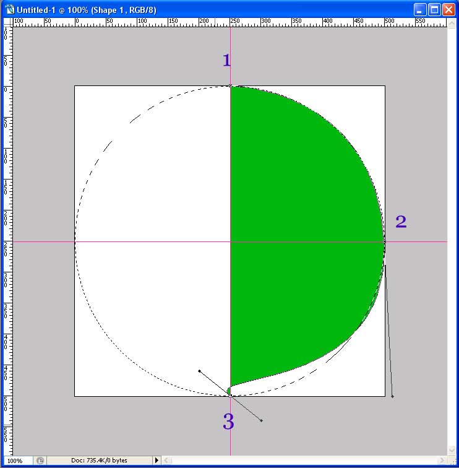Click the ruler origin box at top-left corner

point(8,22)
